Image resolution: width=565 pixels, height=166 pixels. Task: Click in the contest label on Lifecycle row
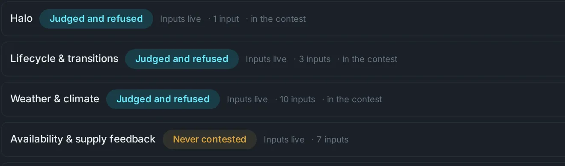[370, 59]
